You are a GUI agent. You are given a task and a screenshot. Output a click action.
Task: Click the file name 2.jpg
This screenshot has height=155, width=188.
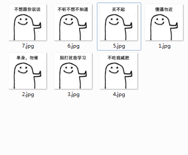tap(28, 94)
